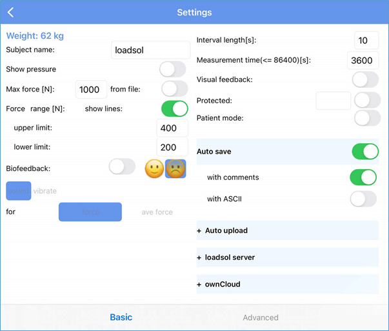Edit the Interval length field 10
This screenshot has width=389, height=331.
(366, 41)
